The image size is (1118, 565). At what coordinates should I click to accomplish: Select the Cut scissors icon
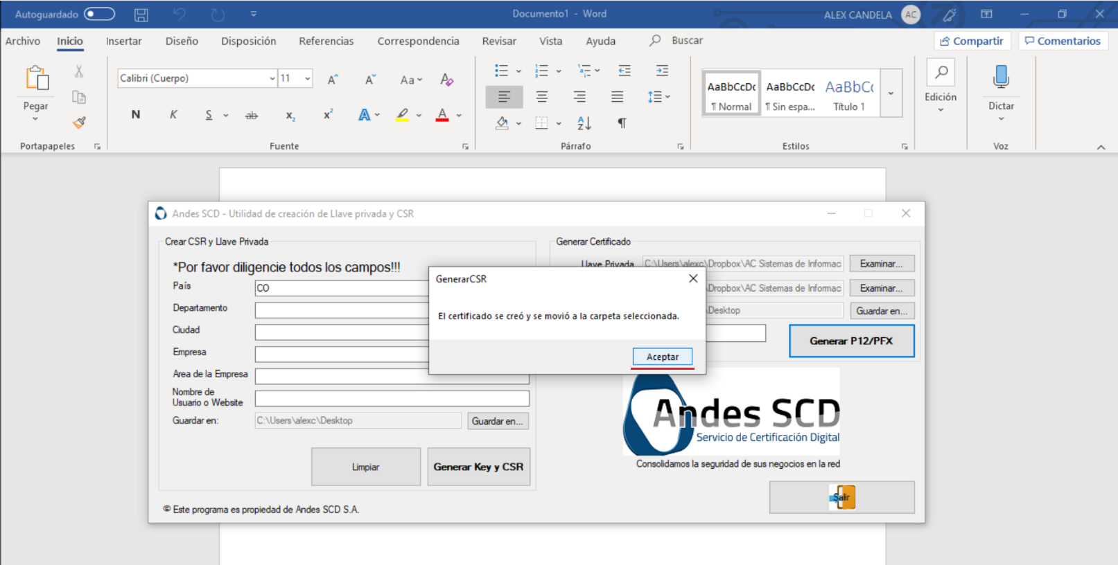click(79, 71)
